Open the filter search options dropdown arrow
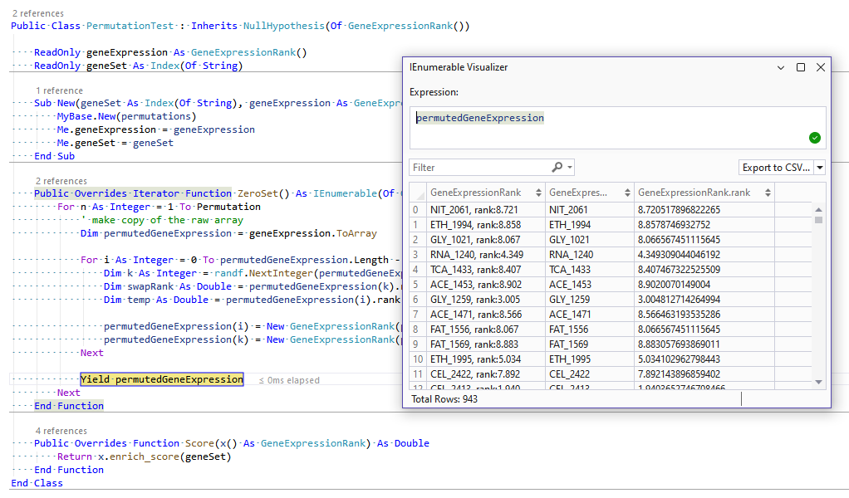Screen dimensions: 849x498 (x=568, y=168)
